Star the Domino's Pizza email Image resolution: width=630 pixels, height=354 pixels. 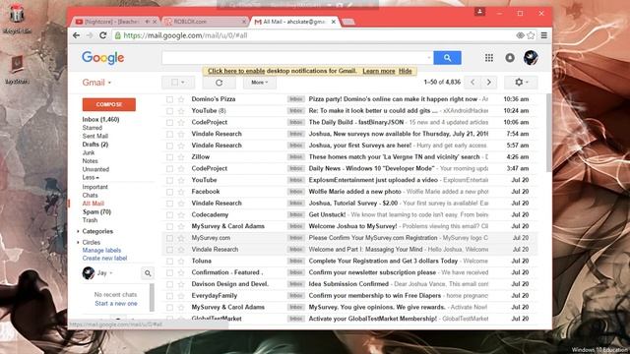pyautogui.click(x=181, y=99)
